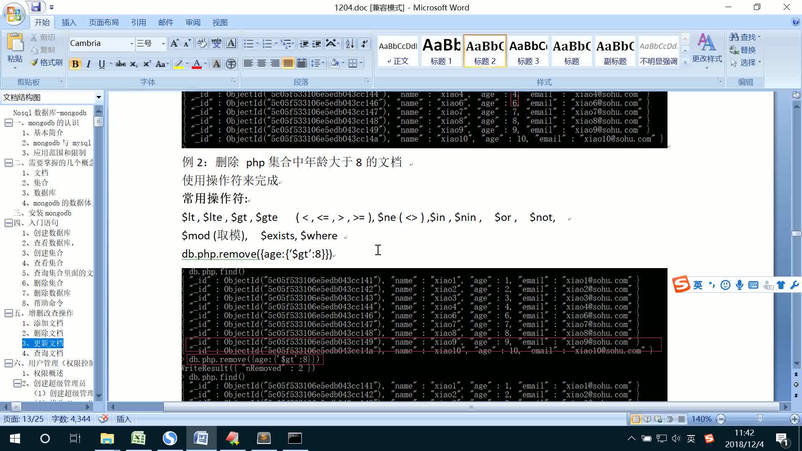Apply superscript formatting icon
Viewport: 802px width, 451px height.
click(x=146, y=64)
